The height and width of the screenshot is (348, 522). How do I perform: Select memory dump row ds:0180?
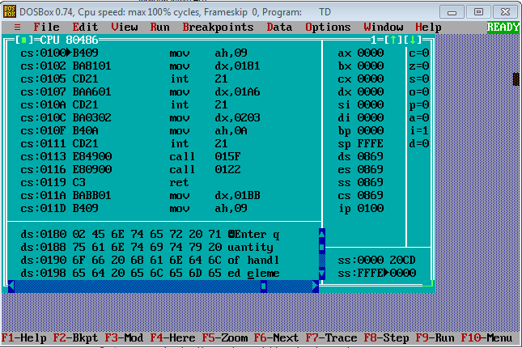pos(150,235)
